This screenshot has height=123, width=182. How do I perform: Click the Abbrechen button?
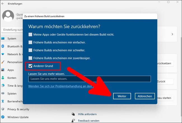click(145, 96)
